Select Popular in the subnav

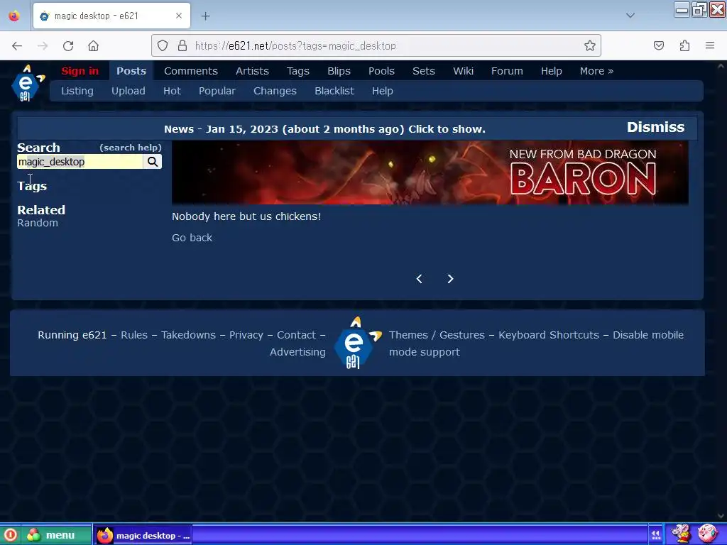pos(217,91)
